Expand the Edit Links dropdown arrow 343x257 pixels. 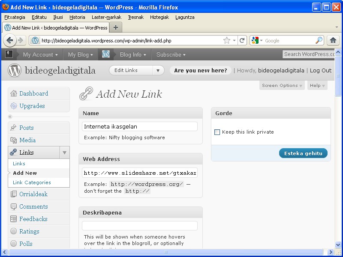coord(158,70)
